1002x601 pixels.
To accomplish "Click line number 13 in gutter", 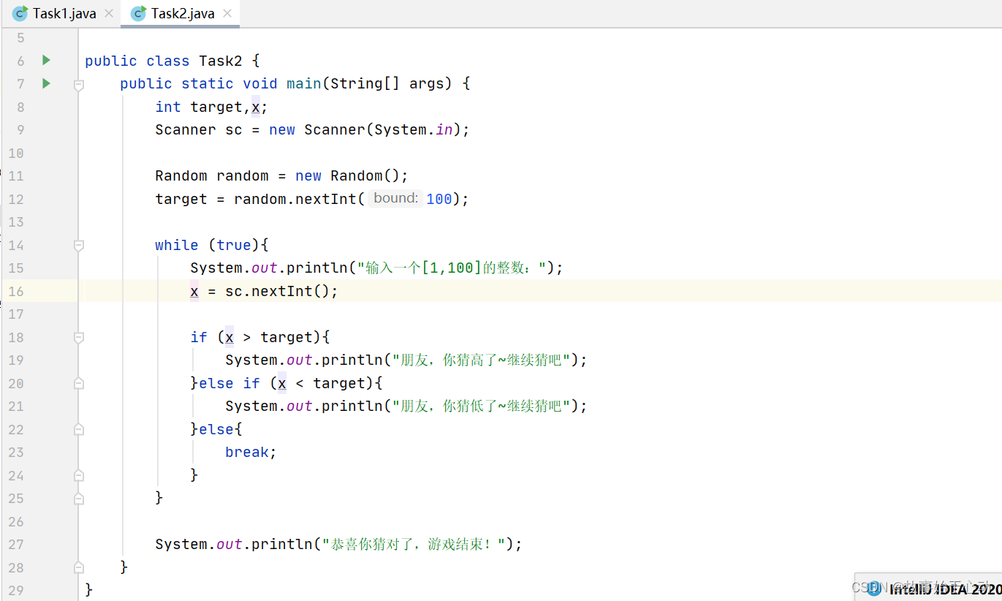I will (16, 222).
